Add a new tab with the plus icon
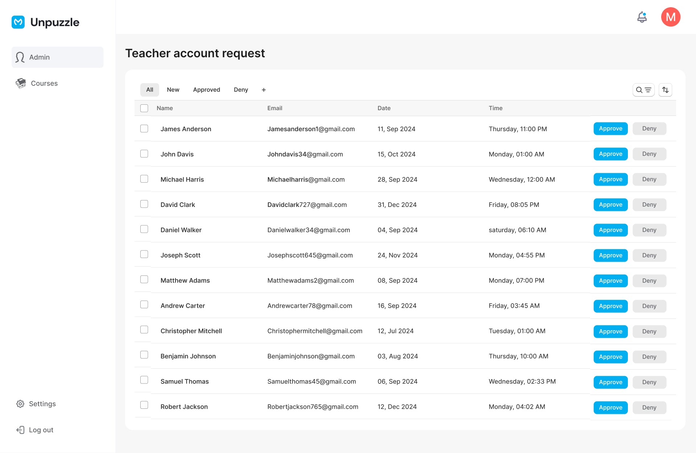Viewport: 696px width, 453px height. (x=264, y=90)
